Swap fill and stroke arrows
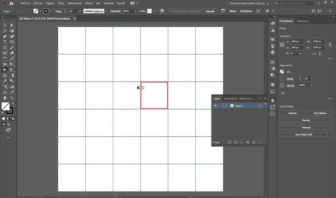336x198 pixels. click(13, 104)
